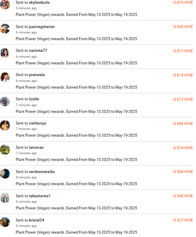
Task: Click verdesmeralda's profile avatar
Action: (x=5, y=174)
